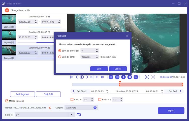Adjust Set End time 00:00:14.01 stepper
This screenshot has width=189, height=121.
click(x=162, y=91)
